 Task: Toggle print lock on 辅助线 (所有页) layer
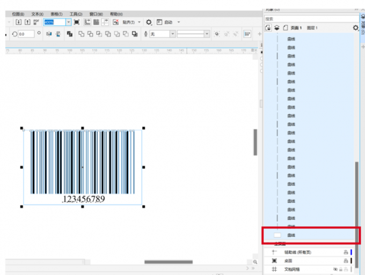346,252
